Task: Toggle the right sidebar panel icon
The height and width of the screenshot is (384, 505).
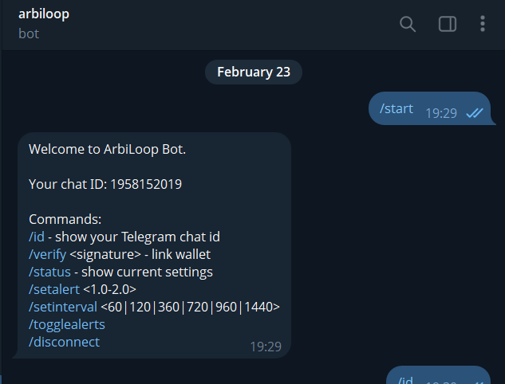Action: [x=448, y=24]
